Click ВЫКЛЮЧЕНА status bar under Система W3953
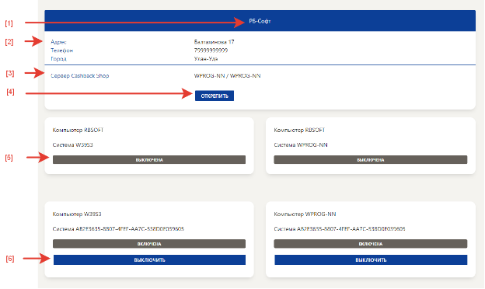Image resolution: width=485 pixels, height=289 pixels. point(149,160)
